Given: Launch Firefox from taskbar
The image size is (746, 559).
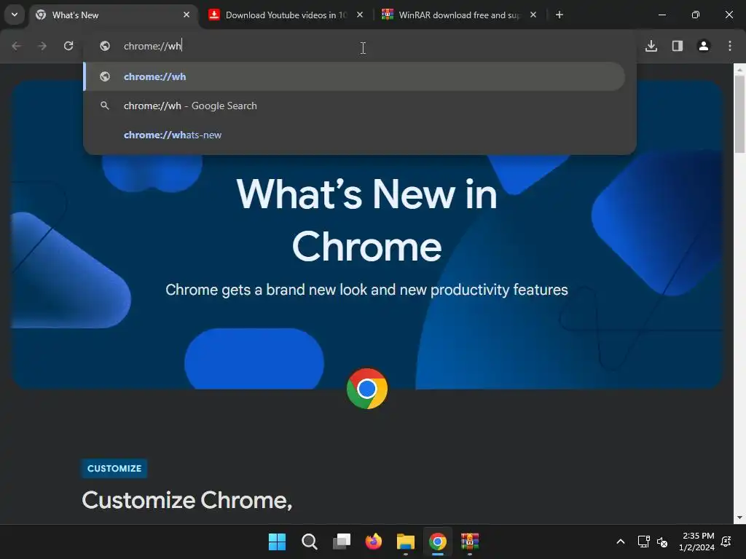Looking at the screenshot, I should pyautogui.click(x=374, y=542).
